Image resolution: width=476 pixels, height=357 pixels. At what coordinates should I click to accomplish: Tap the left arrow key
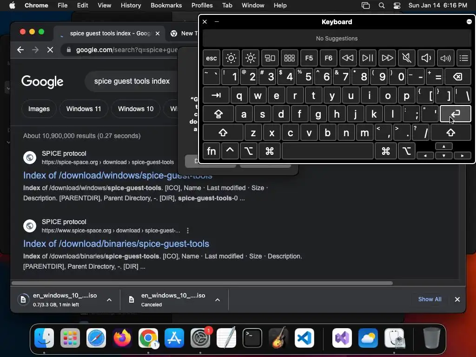tap(425, 156)
